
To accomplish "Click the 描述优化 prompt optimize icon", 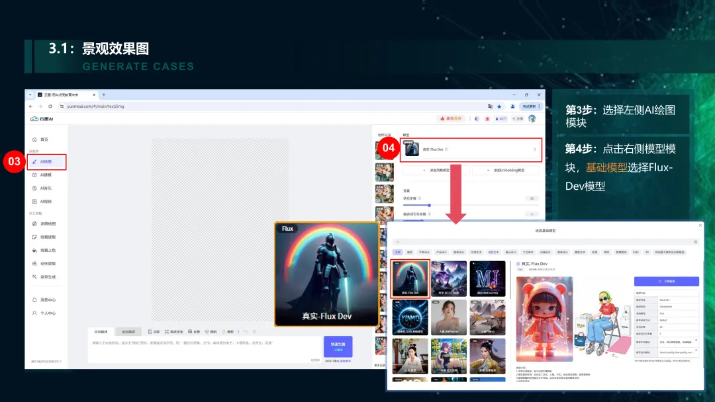I will 167,331.
